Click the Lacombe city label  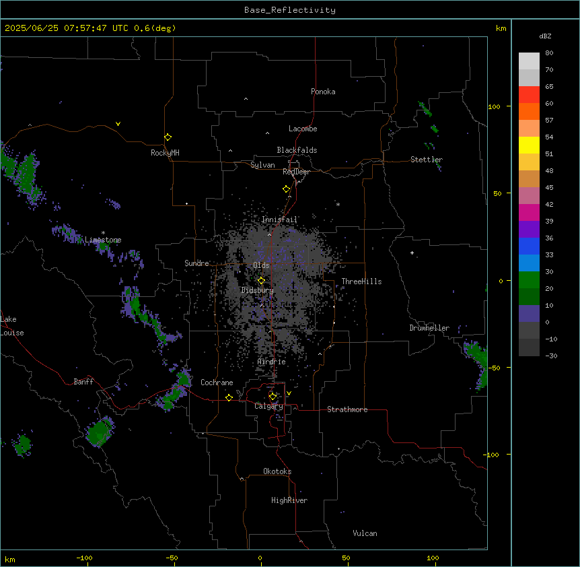pos(303,129)
